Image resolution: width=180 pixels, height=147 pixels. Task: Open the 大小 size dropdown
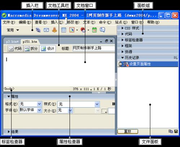coord(70,110)
